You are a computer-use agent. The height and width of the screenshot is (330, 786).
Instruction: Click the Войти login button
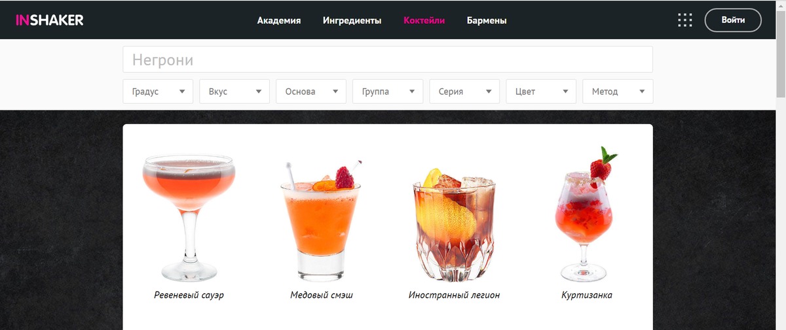(x=733, y=20)
